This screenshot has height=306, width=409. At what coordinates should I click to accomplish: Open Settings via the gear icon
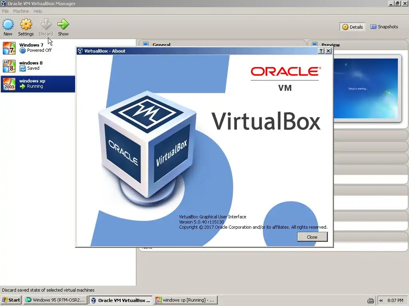(26, 24)
